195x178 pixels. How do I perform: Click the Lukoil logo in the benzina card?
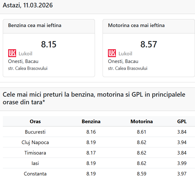(12, 53)
